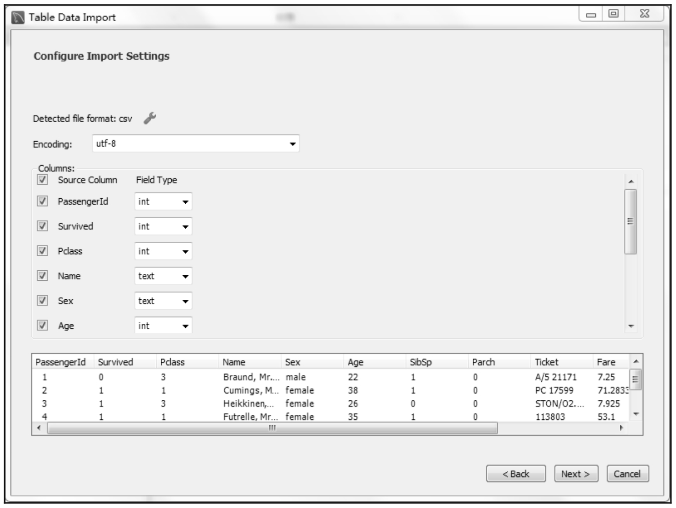Click the columns list scroll down arrow
Image resolution: width=676 pixels, height=508 pixels.
(x=631, y=326)
